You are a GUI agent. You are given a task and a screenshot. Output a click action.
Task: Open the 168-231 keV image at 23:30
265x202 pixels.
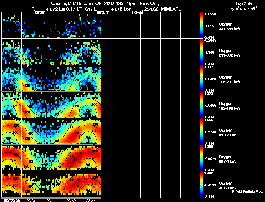coord(11,78)
